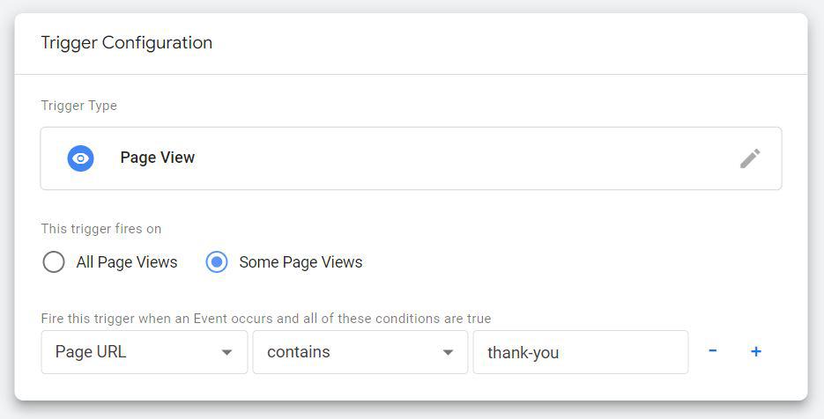Select the All Page Views radio button
Screen dimensions: 824x419
[54, 262]
